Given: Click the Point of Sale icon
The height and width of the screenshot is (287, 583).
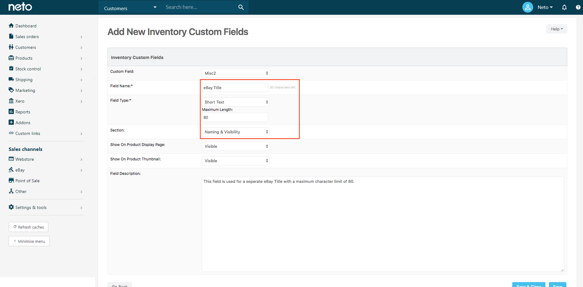Looking at the screenshot, I should (x=11, y=180).
